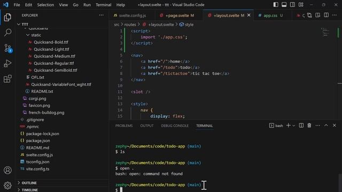Open Quicksand-Light.ttf in explorer

51,49
